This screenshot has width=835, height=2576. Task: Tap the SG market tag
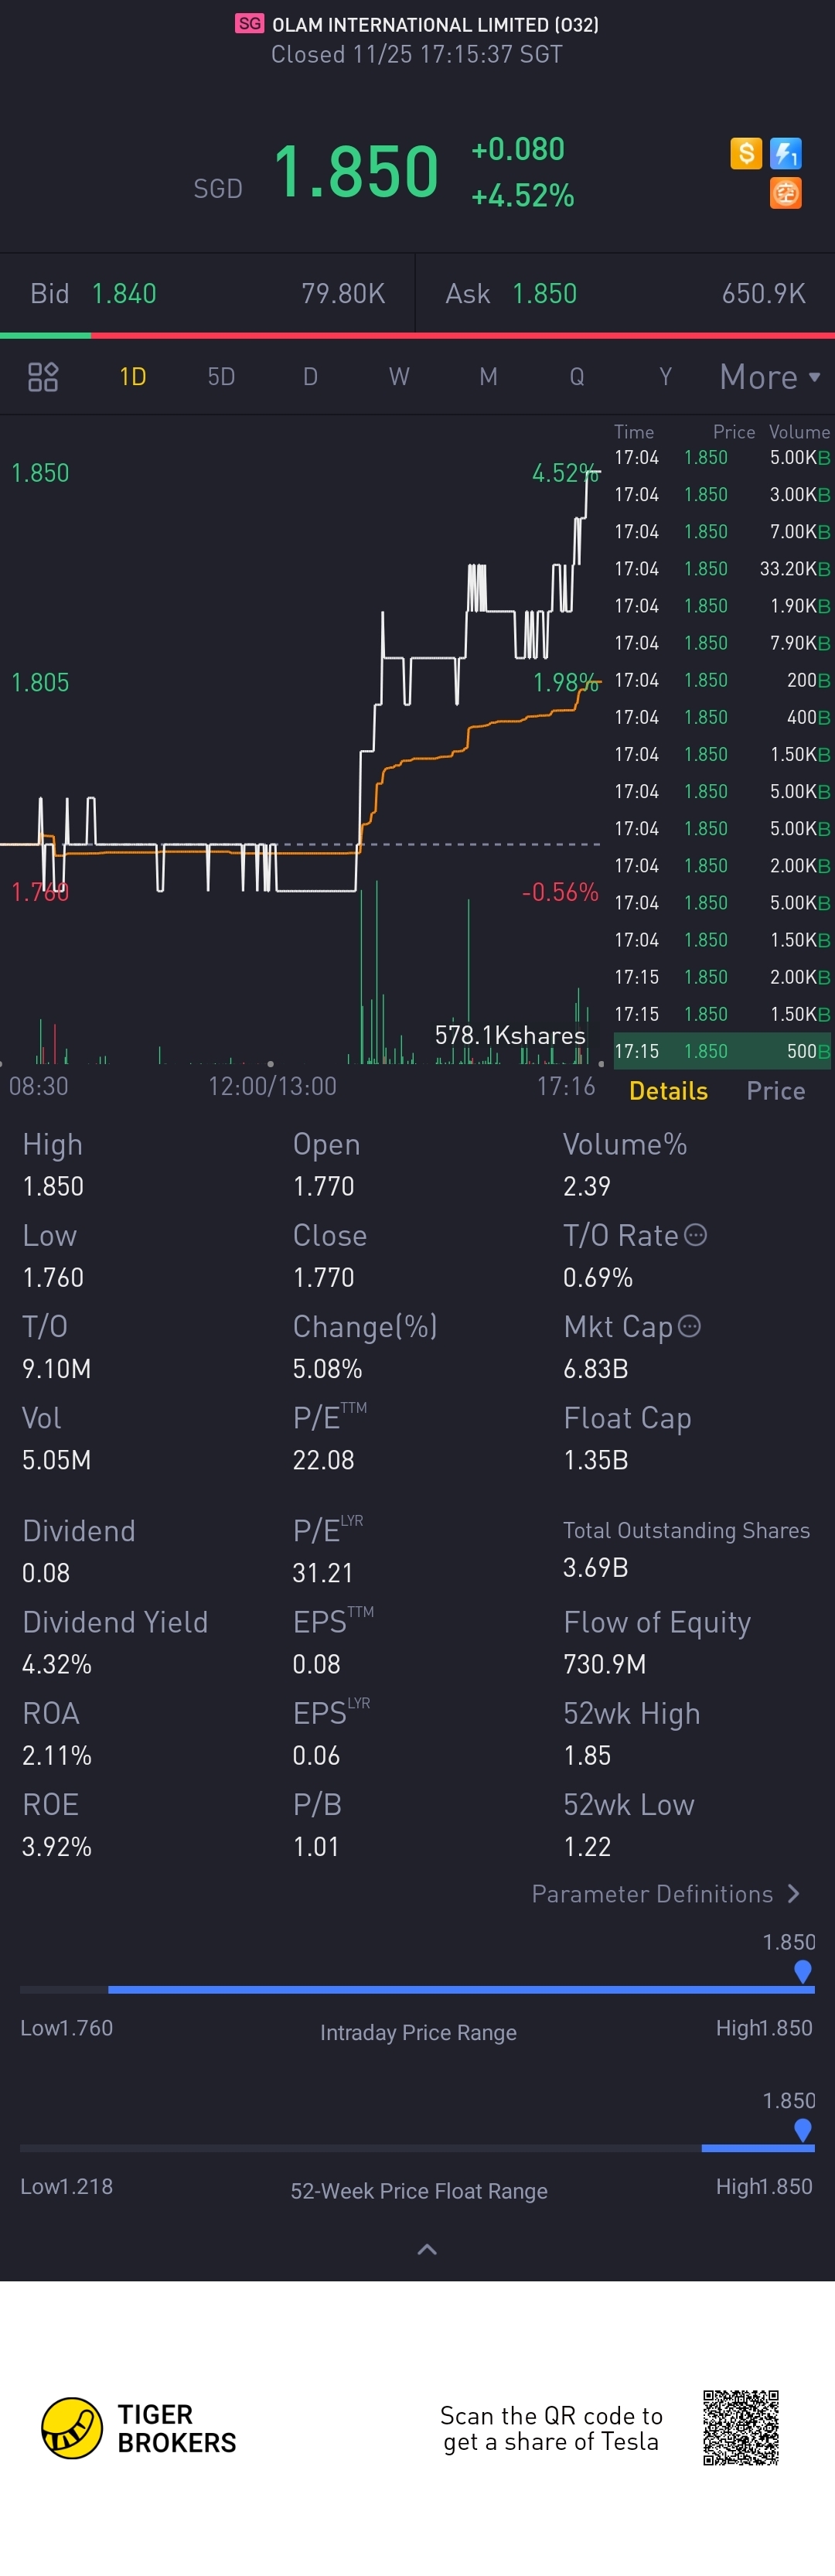tap(250, 24)
